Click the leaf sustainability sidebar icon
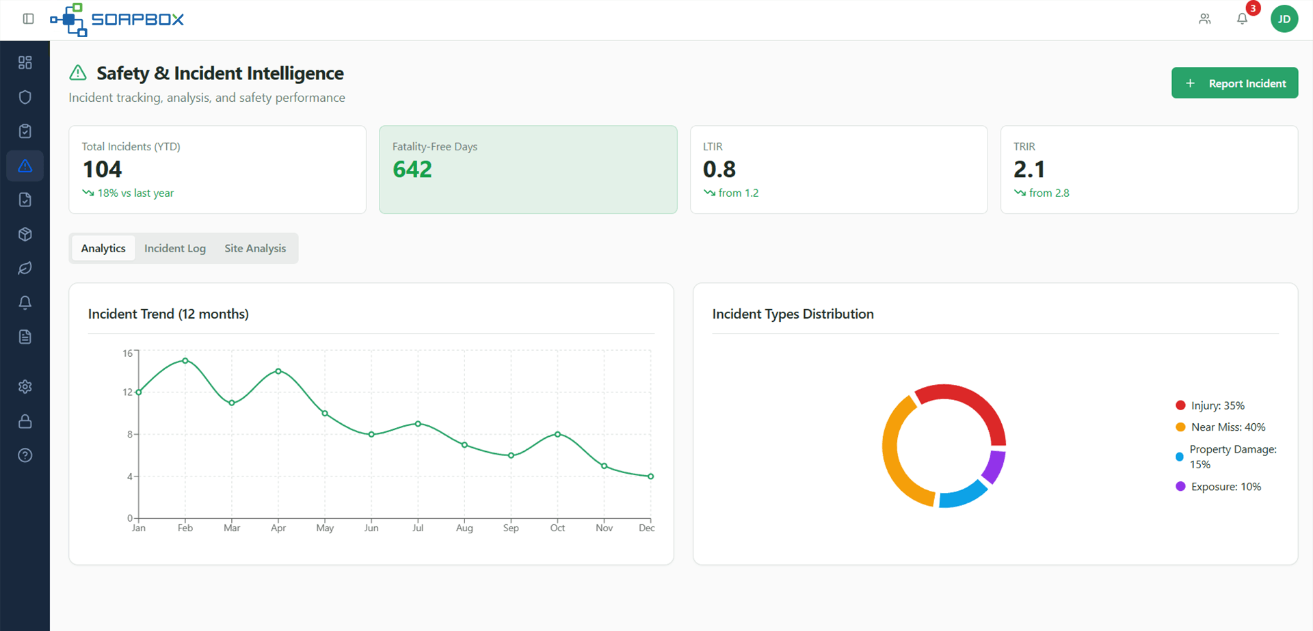The image size is (1313, 631). point(25,268)
